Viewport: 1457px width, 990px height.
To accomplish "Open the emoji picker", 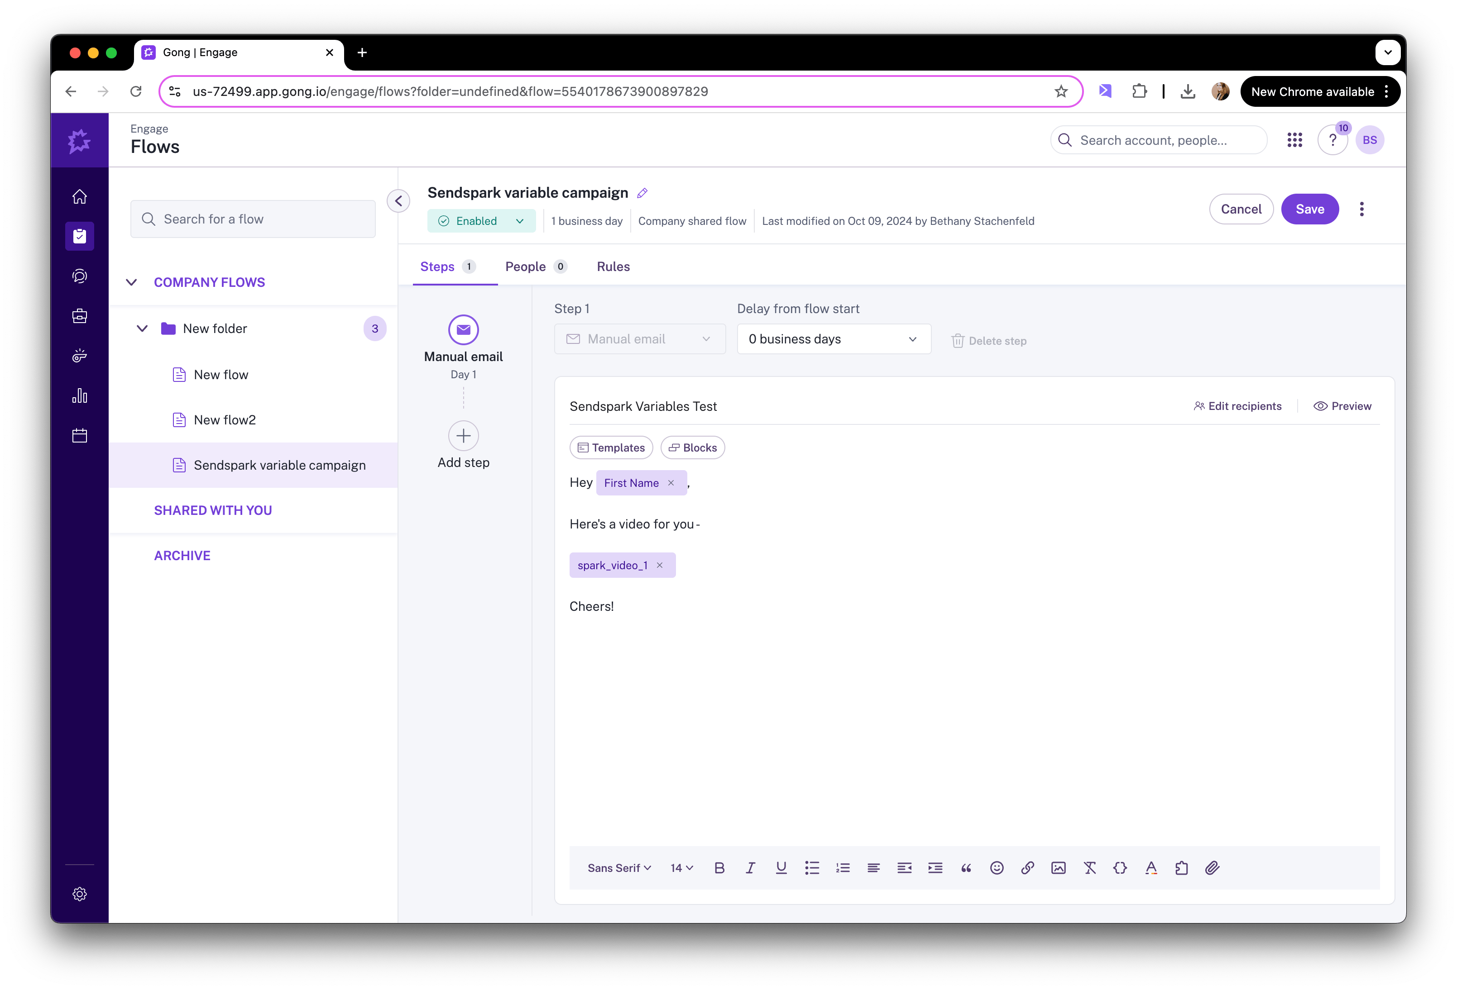I will point(997,868).
